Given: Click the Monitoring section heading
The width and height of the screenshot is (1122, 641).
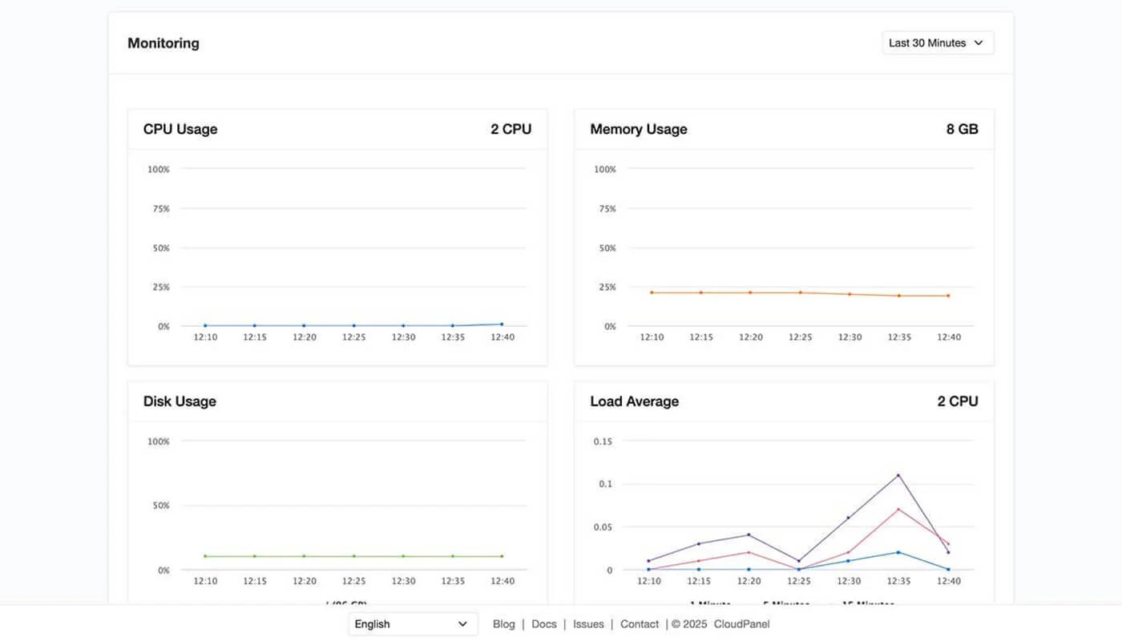Looking at the screenshot, I should [x=163, y=43].
